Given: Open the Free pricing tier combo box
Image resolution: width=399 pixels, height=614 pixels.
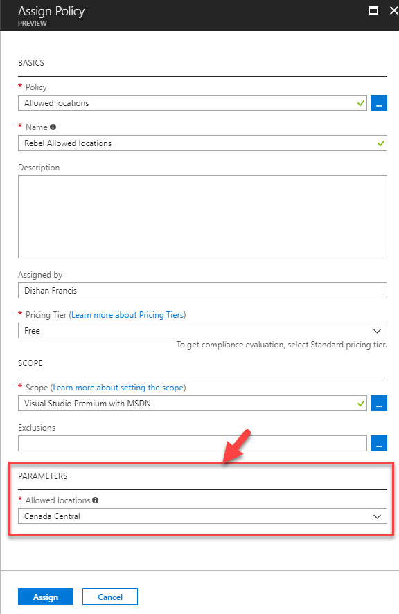Looking at the screenshot, I should click(x=202, y=330).
